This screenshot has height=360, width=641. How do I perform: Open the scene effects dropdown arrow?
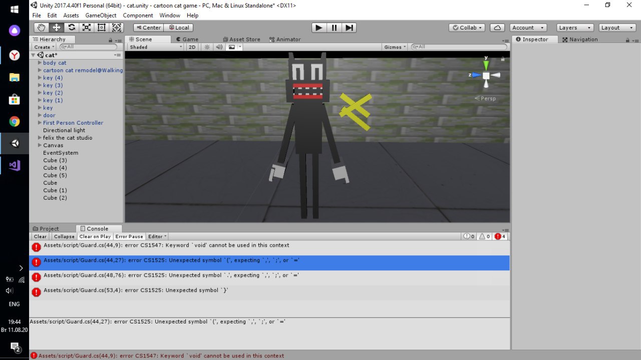240,47
